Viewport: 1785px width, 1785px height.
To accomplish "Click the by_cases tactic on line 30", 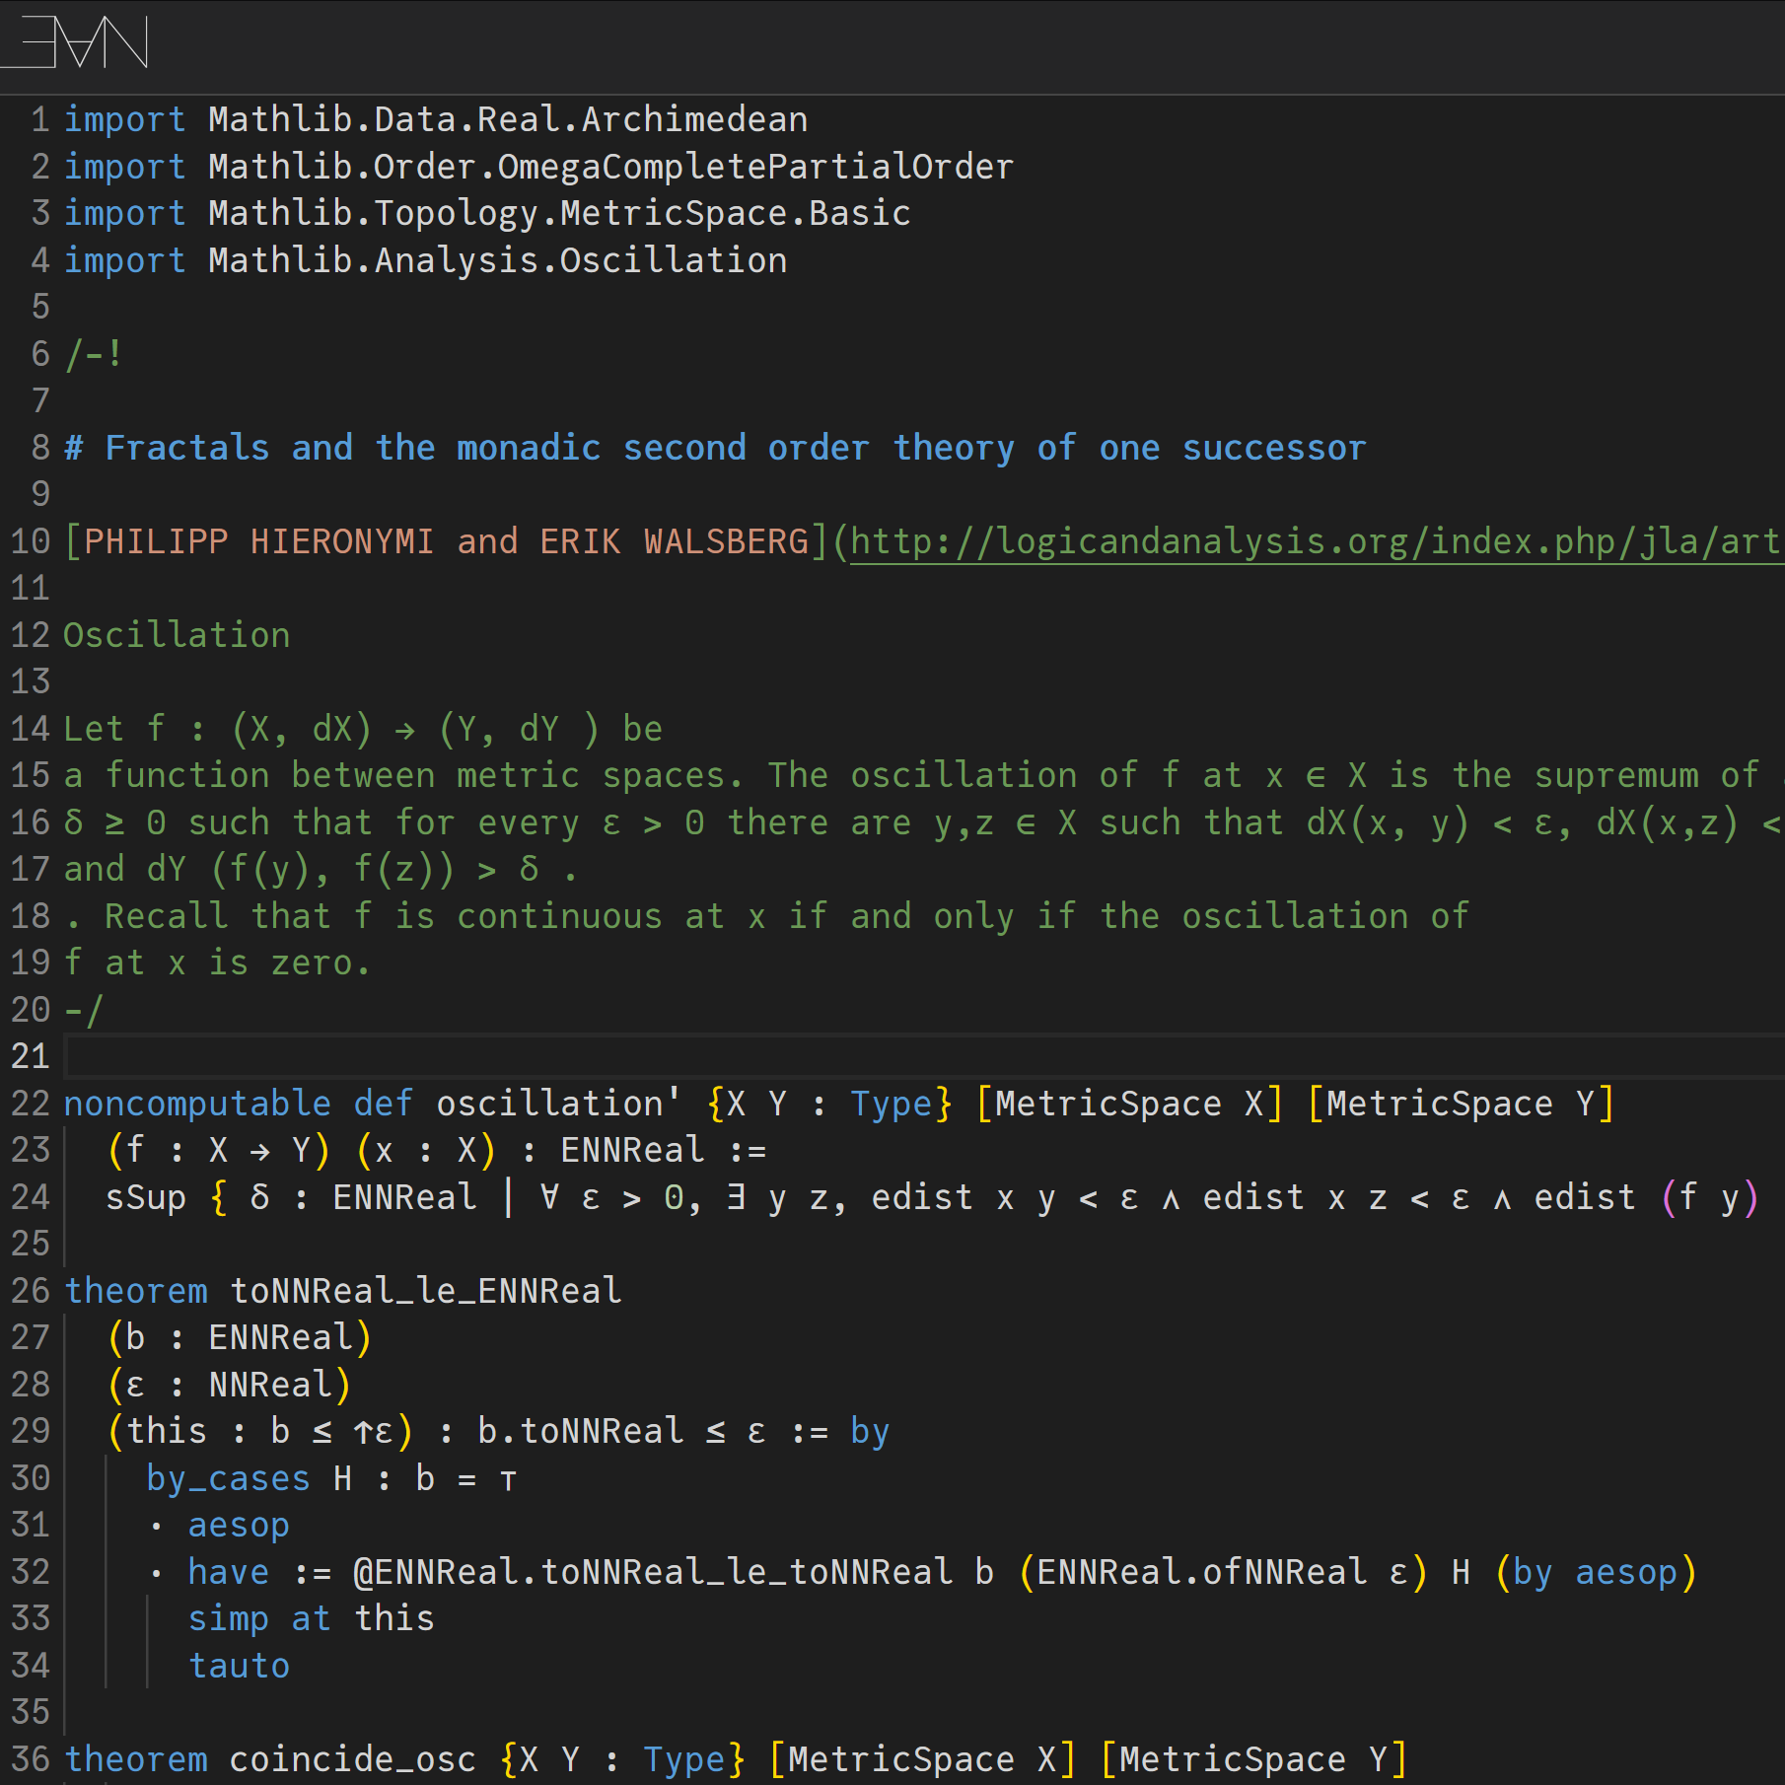I will click(x=228, y=1478).
